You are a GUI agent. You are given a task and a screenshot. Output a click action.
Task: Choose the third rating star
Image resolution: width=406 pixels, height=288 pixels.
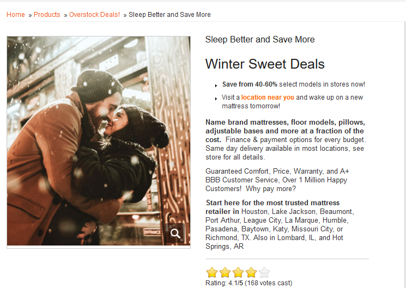click(x=238, y=272)
